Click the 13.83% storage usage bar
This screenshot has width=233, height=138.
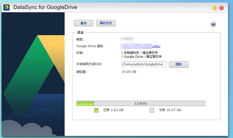coord(141,103)
